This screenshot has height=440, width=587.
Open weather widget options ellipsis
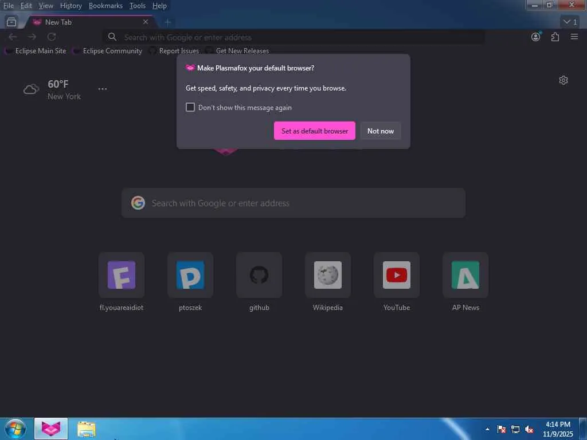click(103, 89)
